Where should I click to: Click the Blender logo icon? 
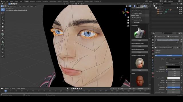pyautogui.click(x=2, y=1)
